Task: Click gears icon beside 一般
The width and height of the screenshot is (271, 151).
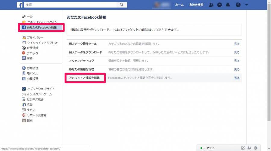Action: (x=24, y=17)
